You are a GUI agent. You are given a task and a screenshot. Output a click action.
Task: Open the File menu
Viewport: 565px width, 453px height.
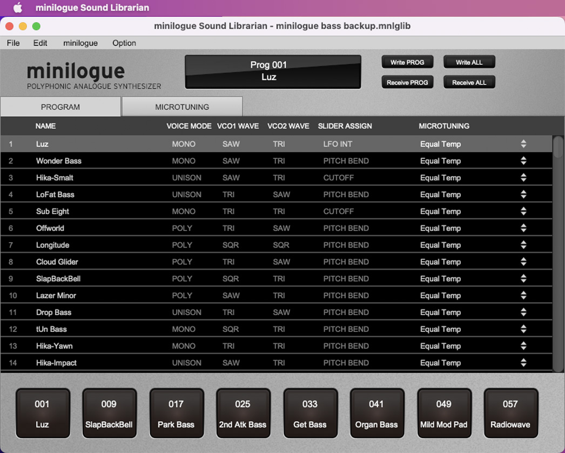[14, 43]
